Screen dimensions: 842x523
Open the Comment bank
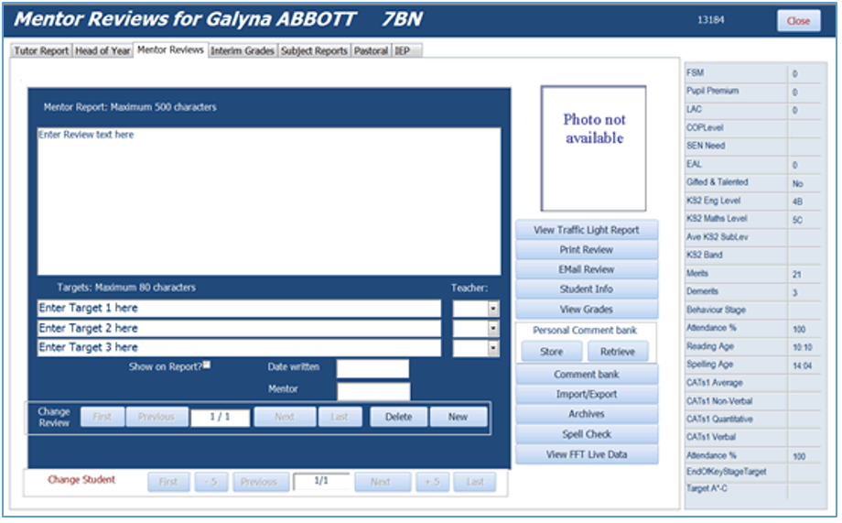tap(587, 374)
